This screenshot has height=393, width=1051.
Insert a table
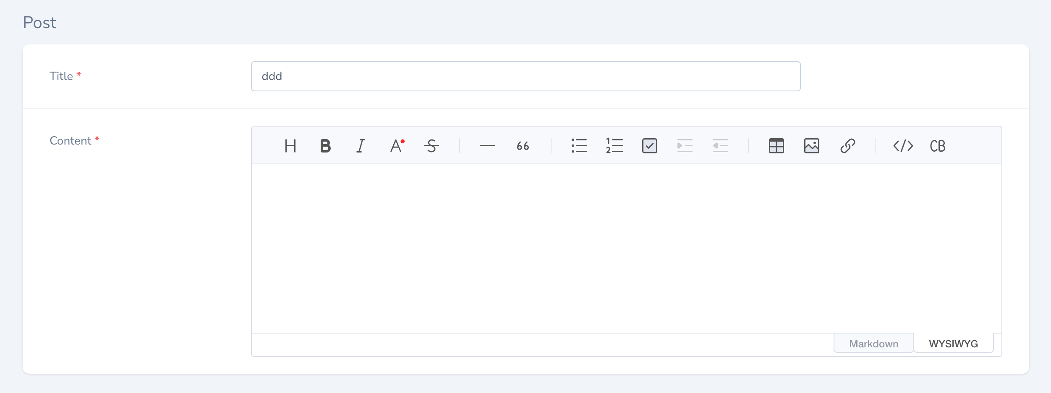click(x=776, y=146)
